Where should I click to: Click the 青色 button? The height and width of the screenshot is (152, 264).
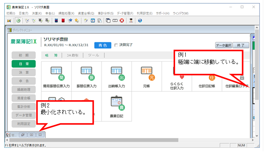(x=103, y=45)
